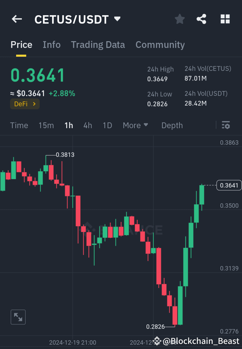This screenshot has height=349, width=242.
Task: Select the 1D timeframe
Action: 107,125
